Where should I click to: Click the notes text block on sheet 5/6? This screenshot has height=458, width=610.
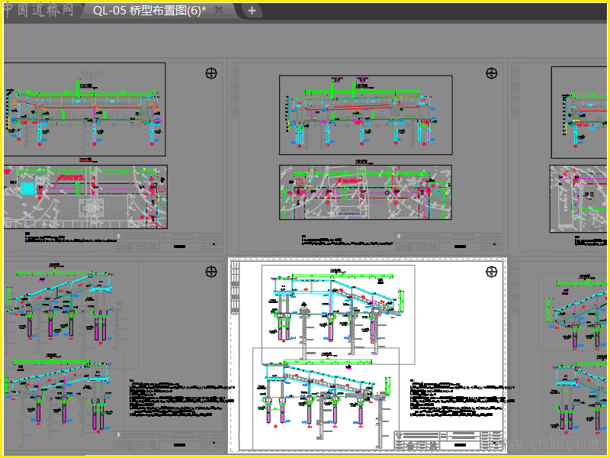[462, 398]
